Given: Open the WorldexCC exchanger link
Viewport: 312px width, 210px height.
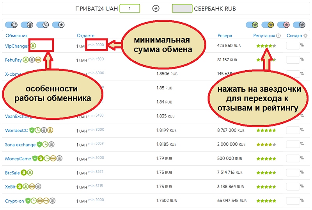Looking at the screenshot, I should pyautogui.click(x=17, y=130).
